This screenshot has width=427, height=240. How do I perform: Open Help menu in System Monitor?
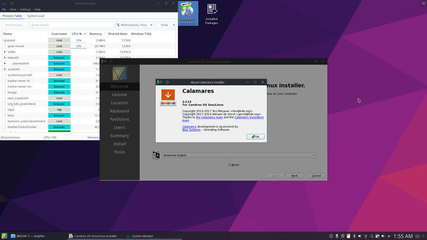37,9
